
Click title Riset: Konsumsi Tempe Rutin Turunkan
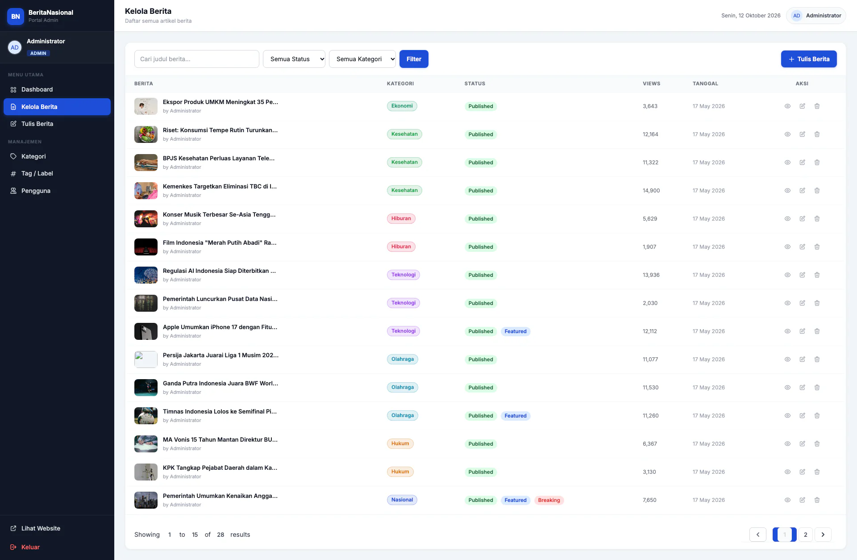coord(220,130)
